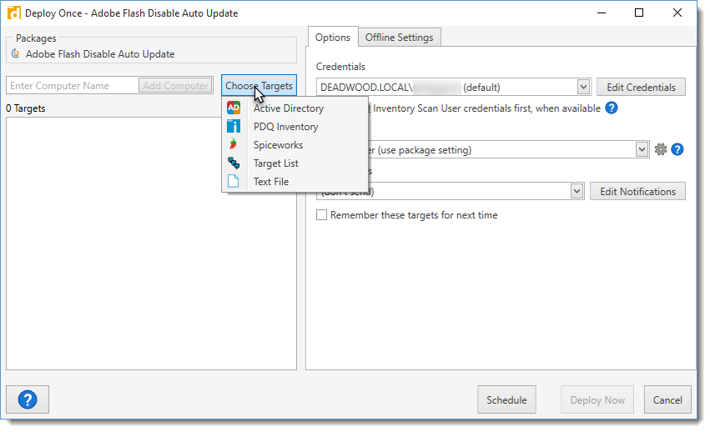Click the gear icon beside the package setting dropdown
The image size is (710, 432).
[x=661, y=149]
